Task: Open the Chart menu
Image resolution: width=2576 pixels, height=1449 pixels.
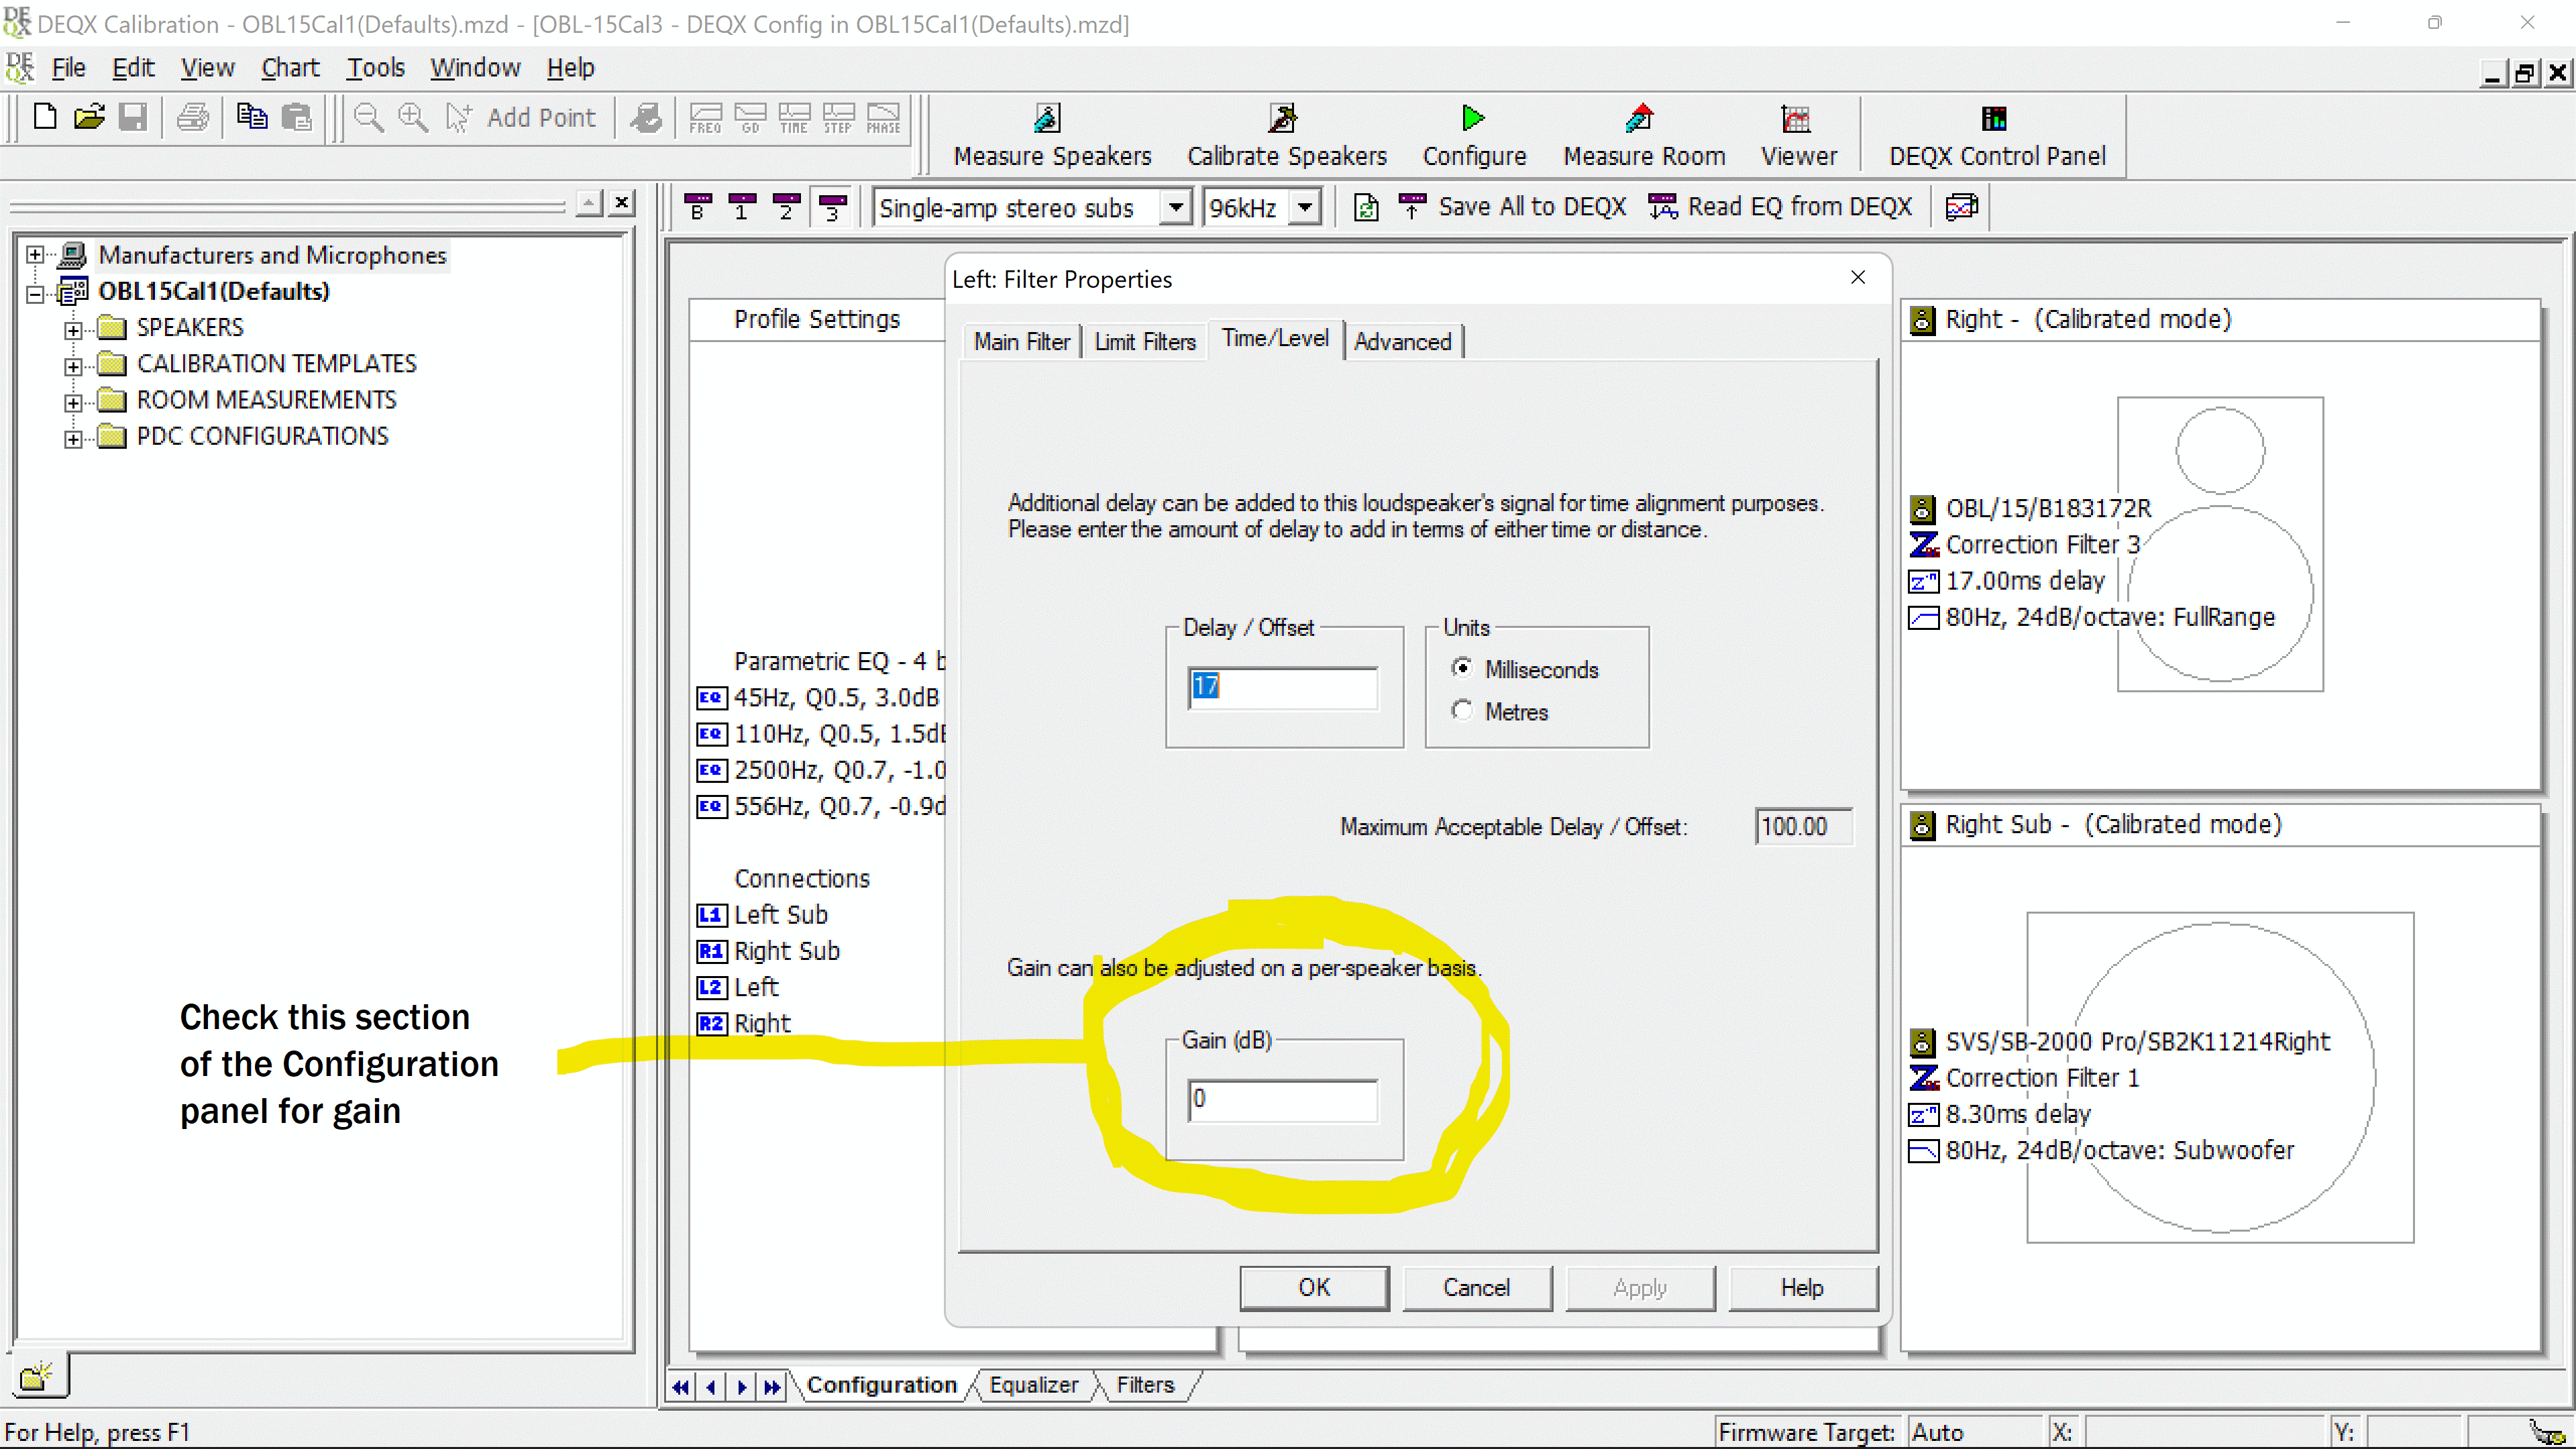Action: (290, 68)
